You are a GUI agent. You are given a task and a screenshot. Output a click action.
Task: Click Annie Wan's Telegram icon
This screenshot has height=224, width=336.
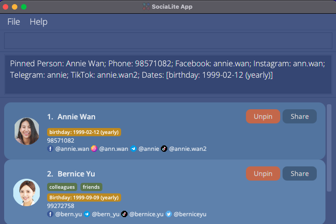(x=133, y=149)
